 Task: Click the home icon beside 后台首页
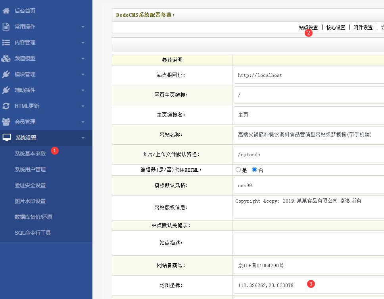click(x=6, y=11)
